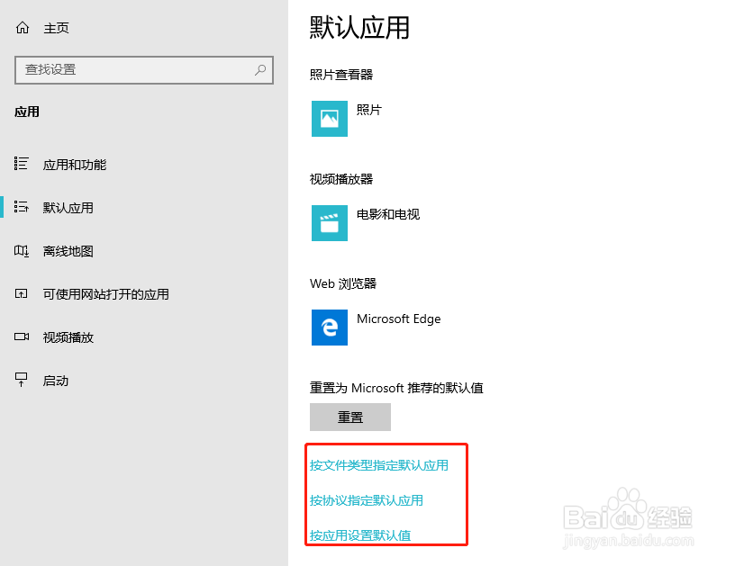
Task: Choose default video player 电影和电视
Action: coord(388,214)
